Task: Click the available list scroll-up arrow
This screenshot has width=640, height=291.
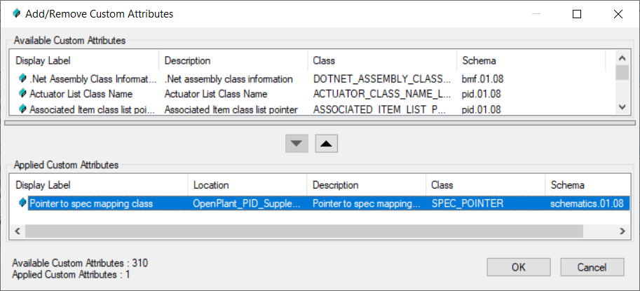Action: [x=622, y=57]
